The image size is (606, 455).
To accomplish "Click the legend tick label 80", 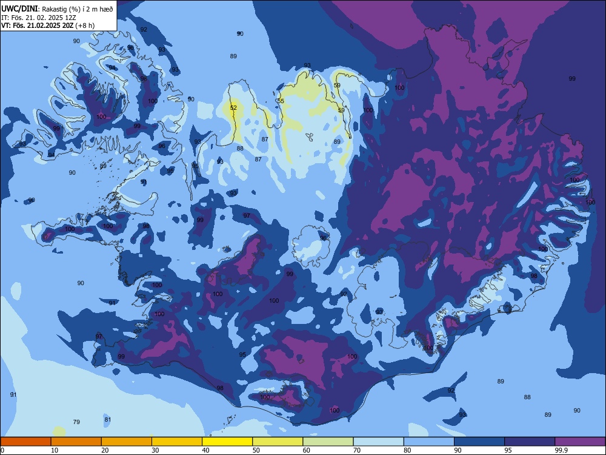I will click(407, 450).
